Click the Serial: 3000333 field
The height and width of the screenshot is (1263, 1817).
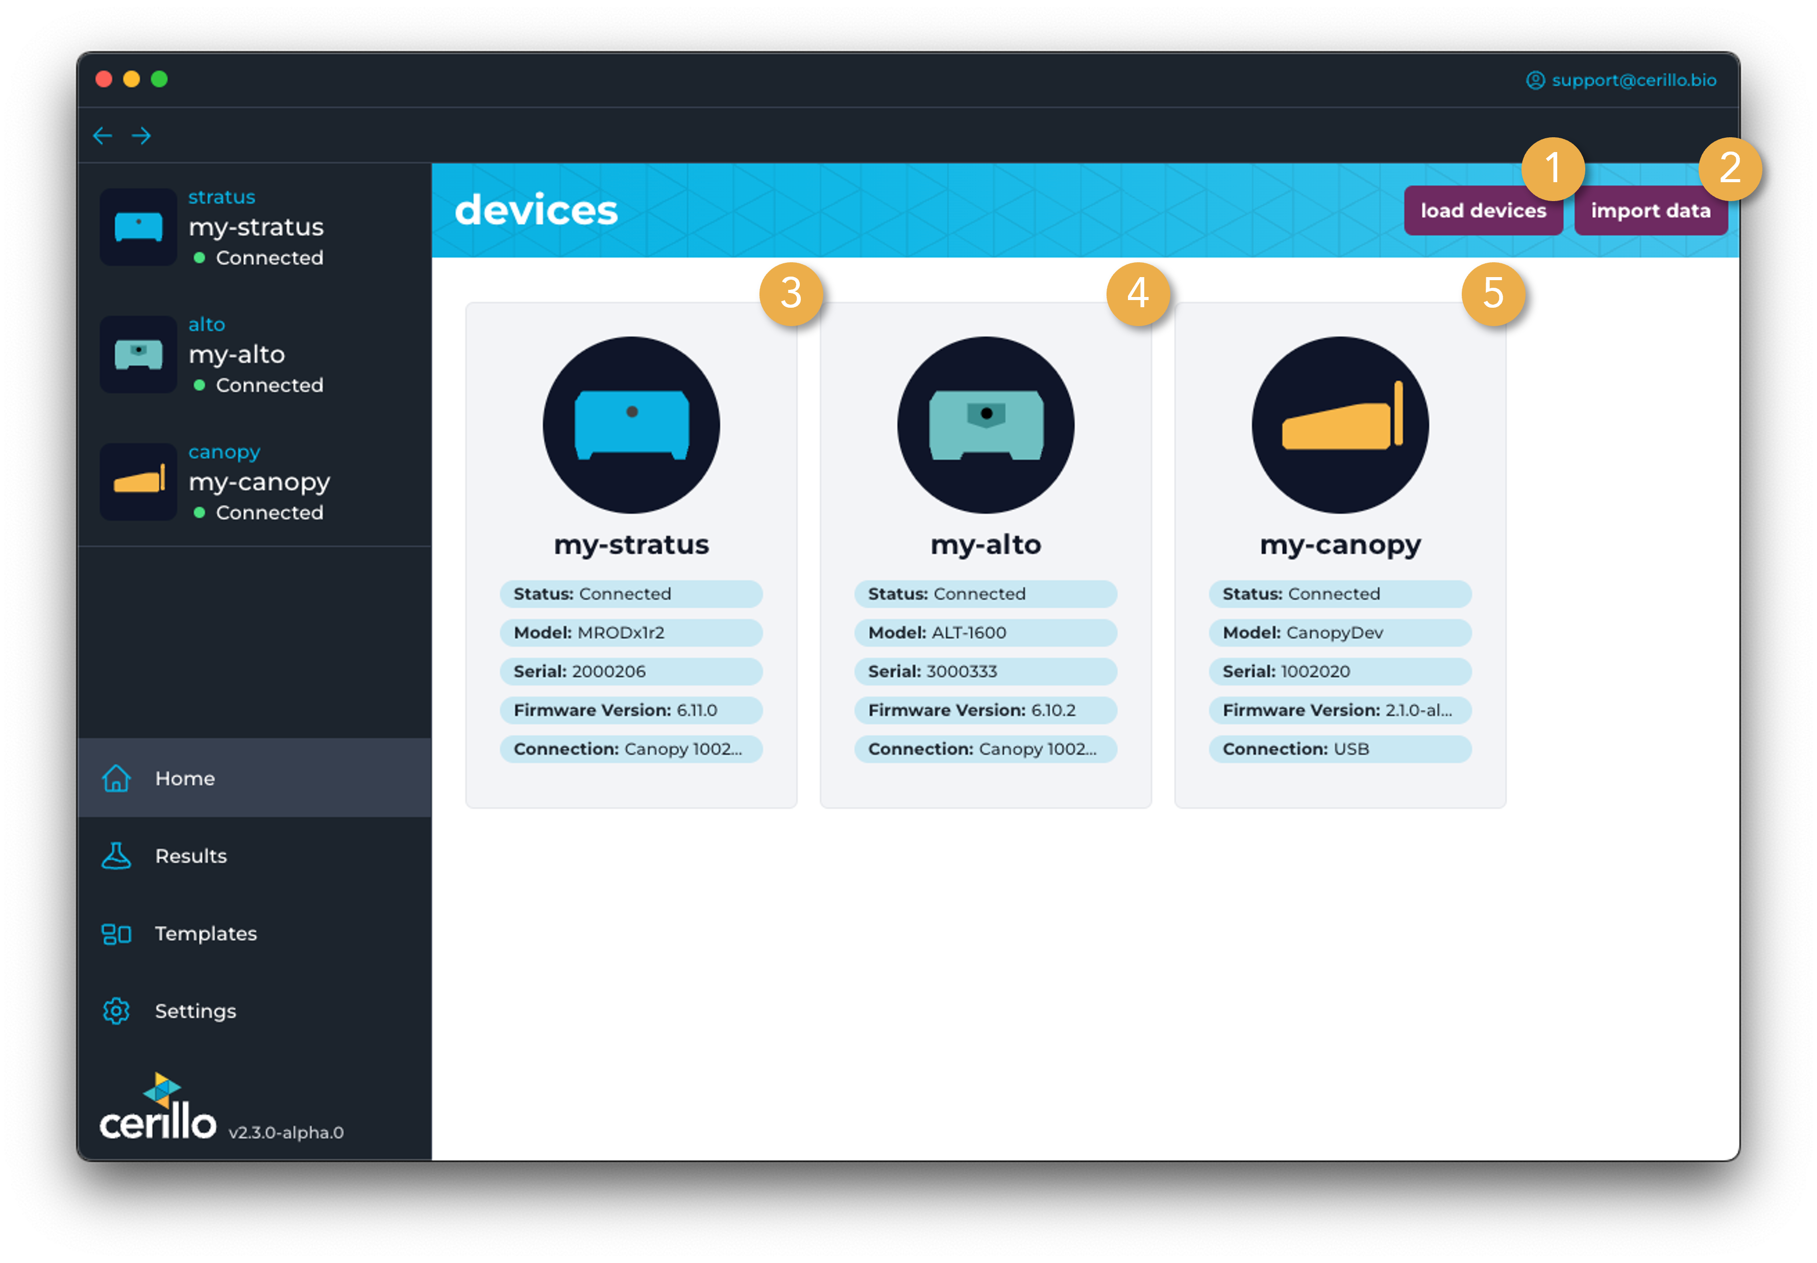point(986,672)
